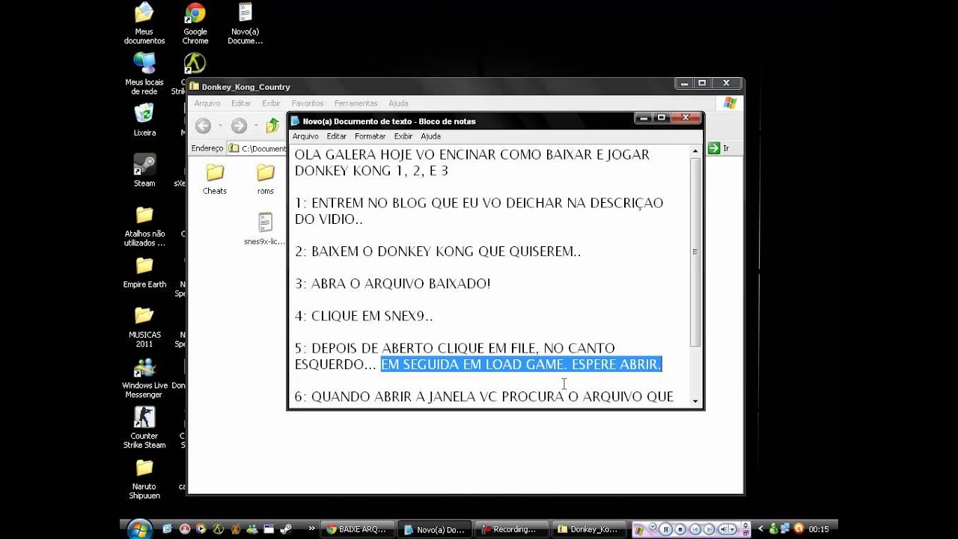Go up one folder level in explorer
958x539 pixels.
click(x=272, y=126)
